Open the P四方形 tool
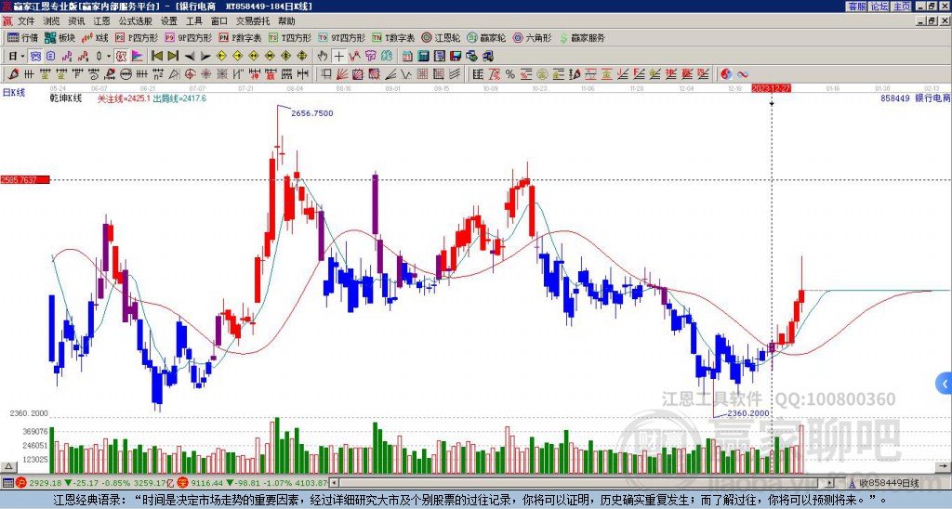 [x=137, y=37]
